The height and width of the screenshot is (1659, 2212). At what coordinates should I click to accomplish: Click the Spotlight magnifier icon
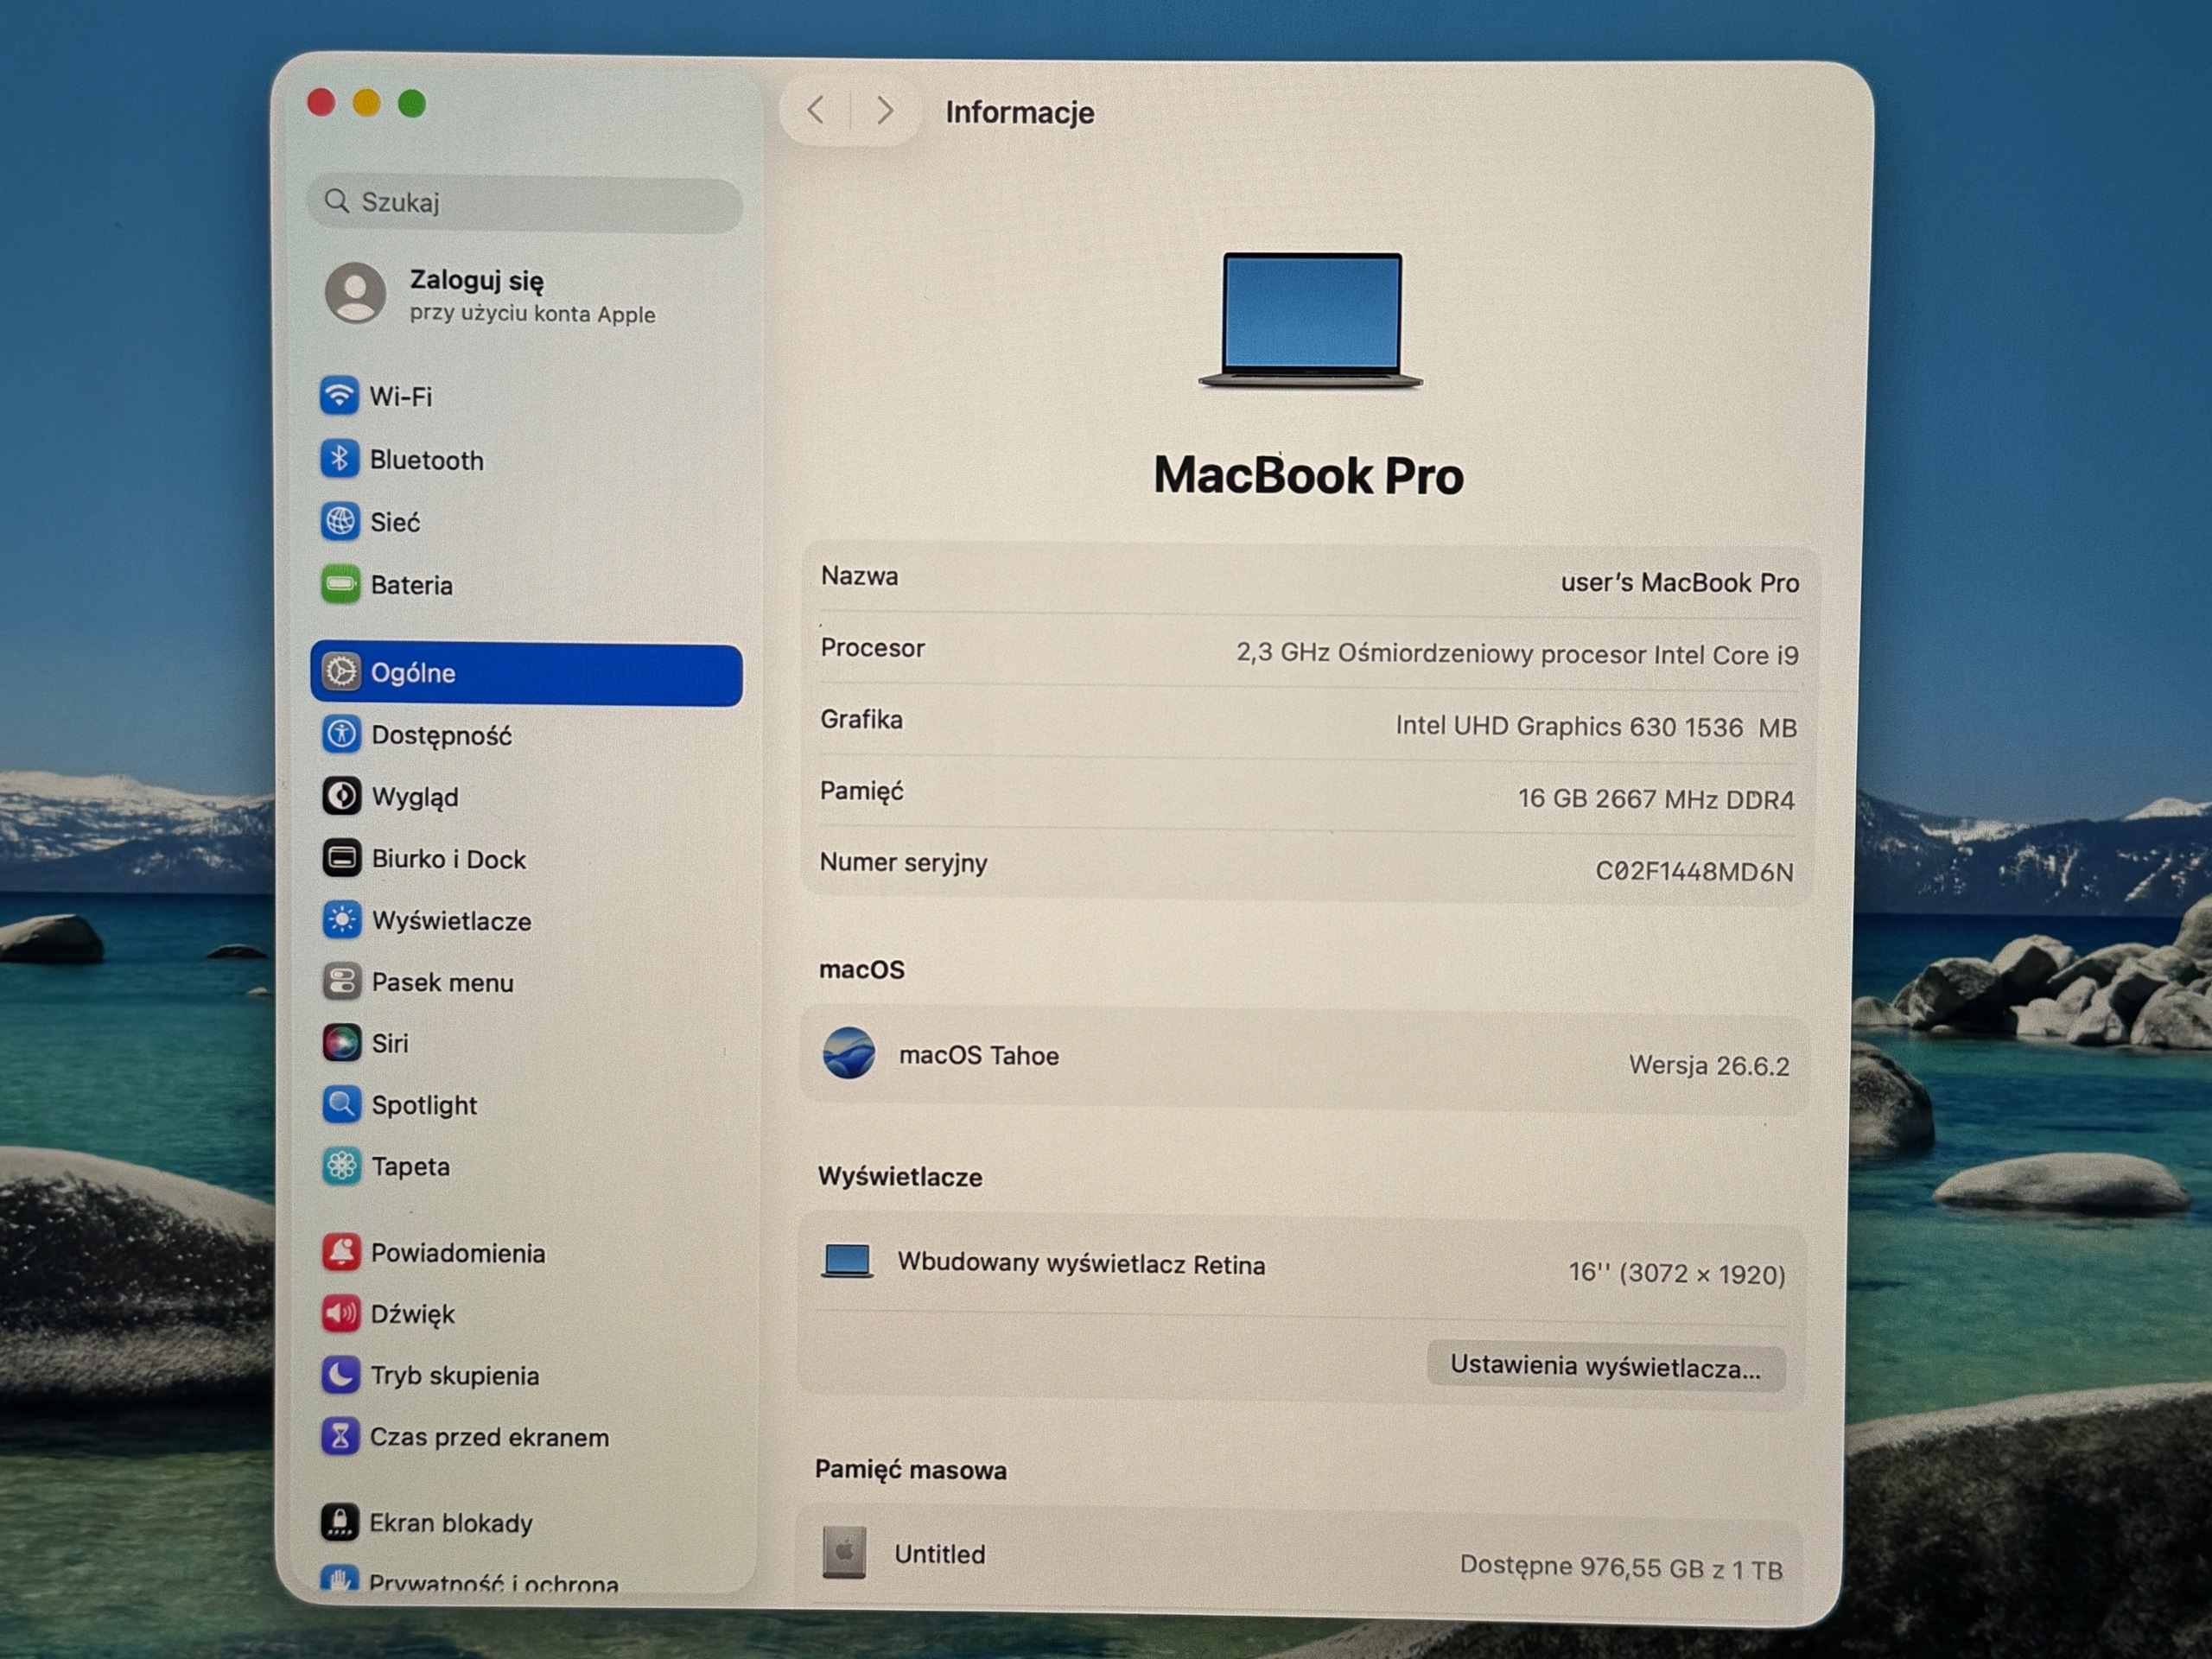[x=342, y=1104]
